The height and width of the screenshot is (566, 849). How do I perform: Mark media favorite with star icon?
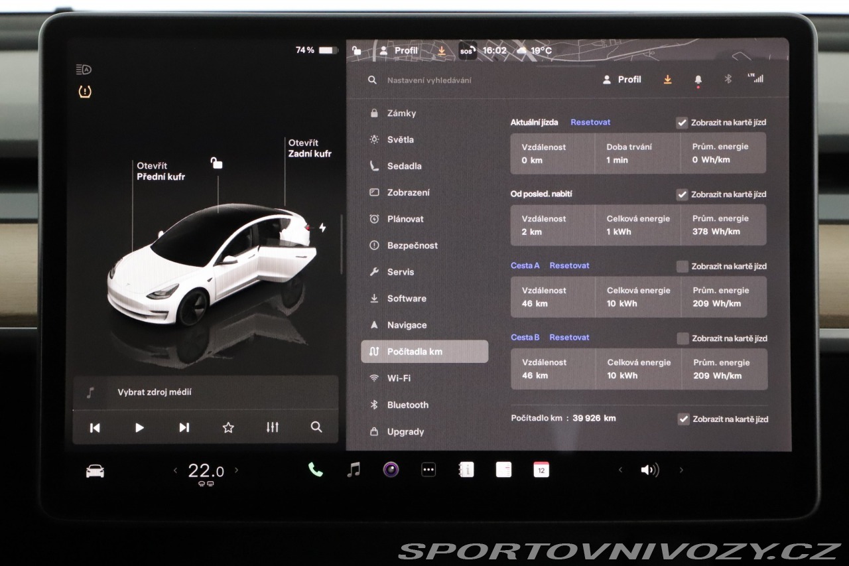click(228, 427)
